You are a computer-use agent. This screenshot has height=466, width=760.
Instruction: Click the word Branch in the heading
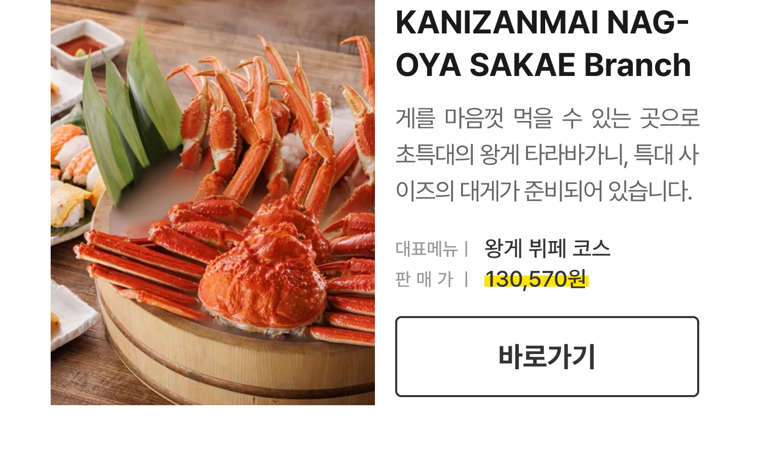(x=637, y=65)
